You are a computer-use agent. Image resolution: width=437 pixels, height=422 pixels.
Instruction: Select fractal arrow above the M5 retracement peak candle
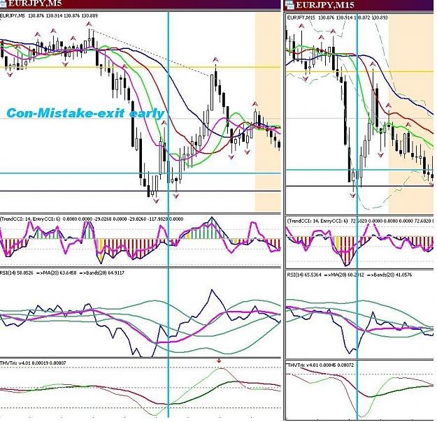(x=215, y=60)
